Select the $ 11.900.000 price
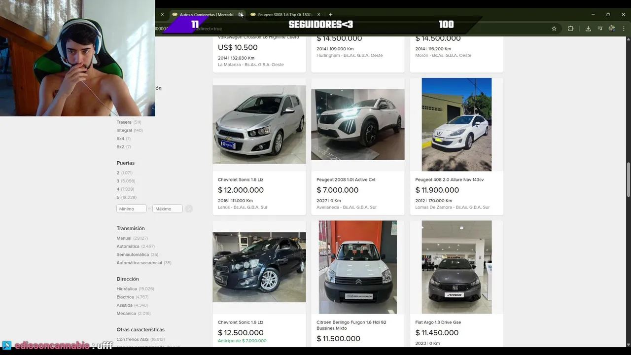The image size is (631, 355). [x=437, y=190]
